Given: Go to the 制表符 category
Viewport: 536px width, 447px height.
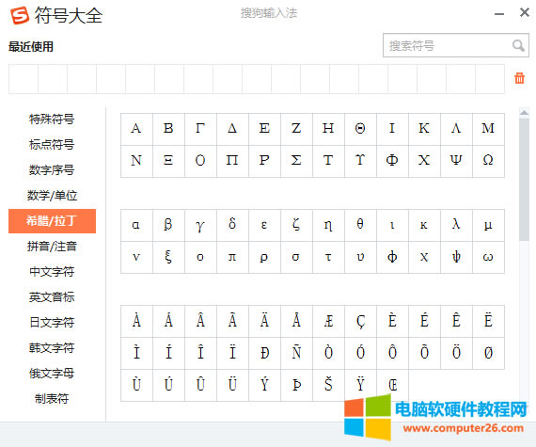Looking at the screenshot, I should pos(52,399).
